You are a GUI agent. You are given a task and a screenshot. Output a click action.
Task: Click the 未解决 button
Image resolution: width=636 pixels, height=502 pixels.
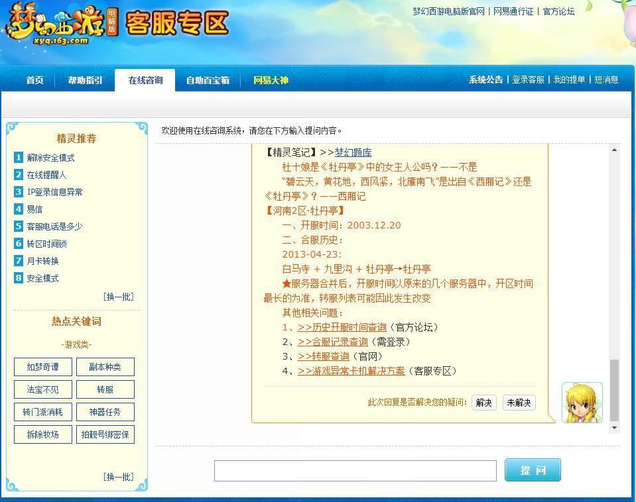point(519,403)
